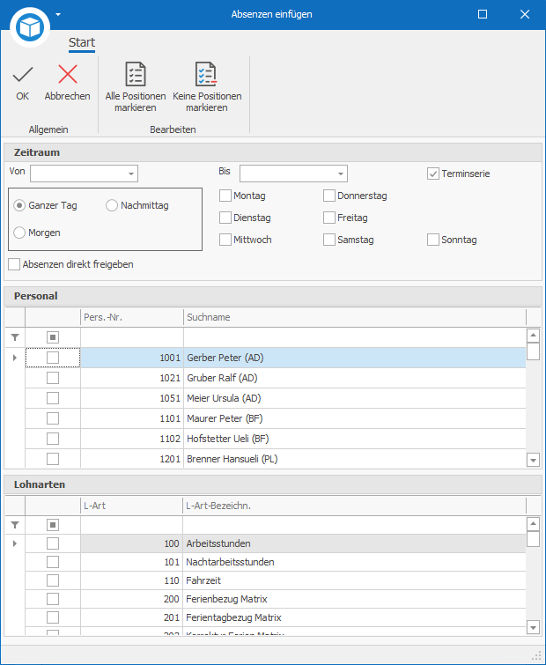Click the Personal grid filter funnel icon

click(x=15, y=337)
